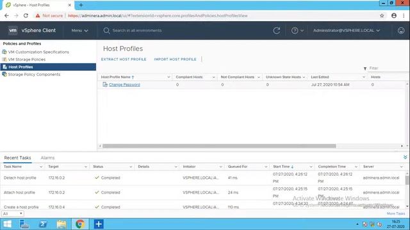Open the Host Profile Name column dropdown
Viewport: 410px width, 230px height.
click(x=168, y=77)
